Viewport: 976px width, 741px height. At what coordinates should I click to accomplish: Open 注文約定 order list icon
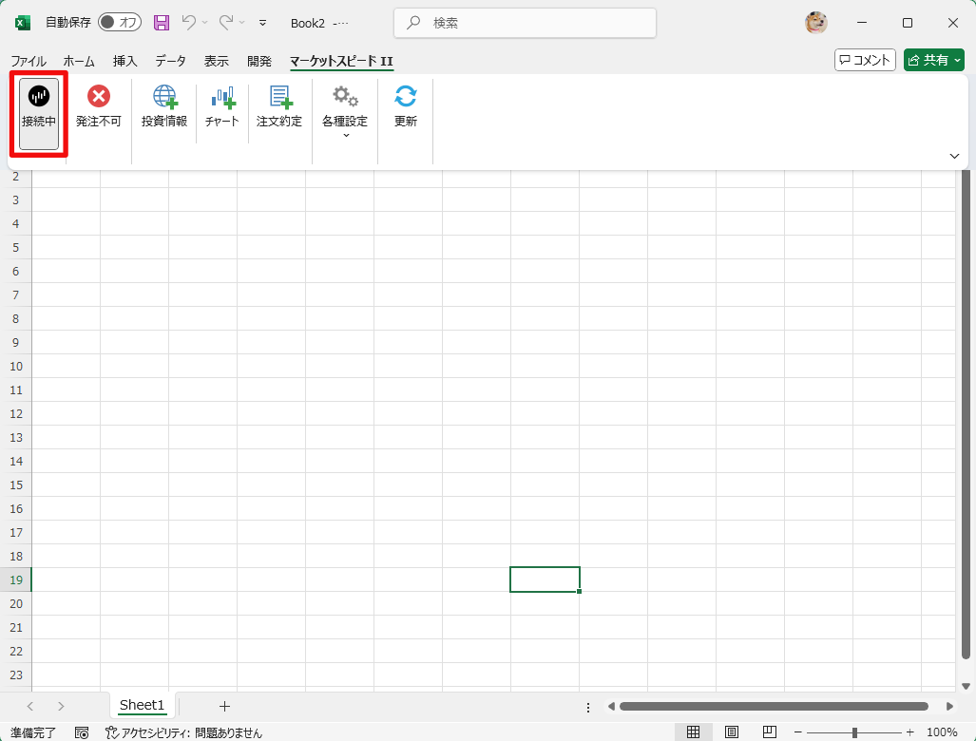click(279, 97)
